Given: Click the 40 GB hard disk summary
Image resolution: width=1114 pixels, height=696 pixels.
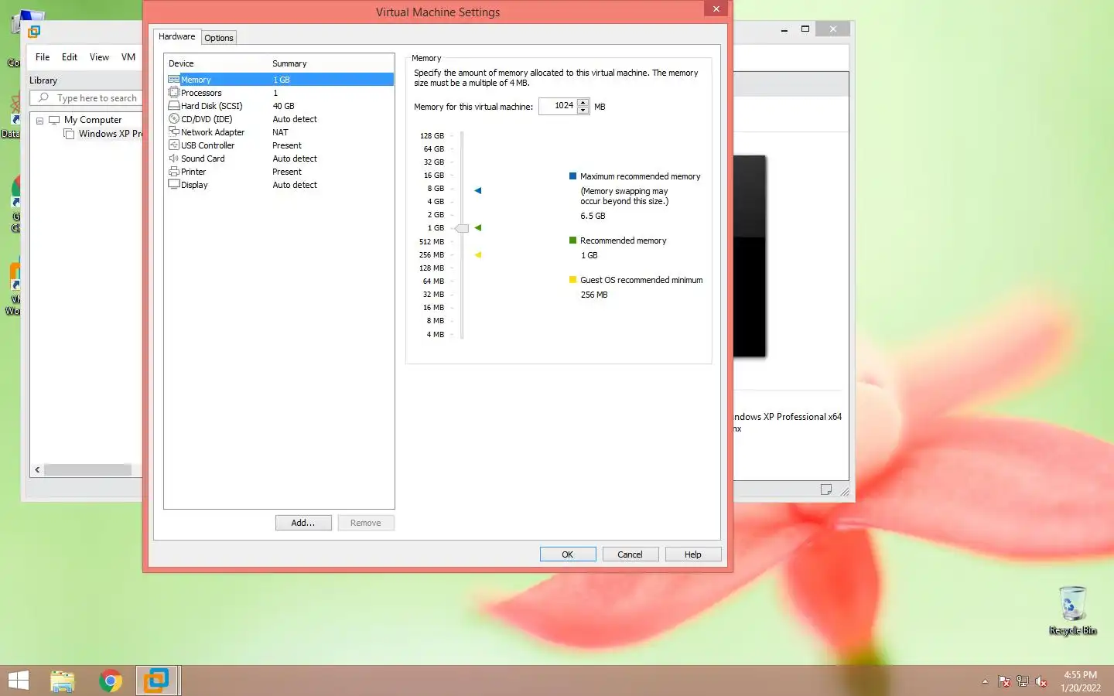Looking at the screenshot, I should click(x=283, y=106).
